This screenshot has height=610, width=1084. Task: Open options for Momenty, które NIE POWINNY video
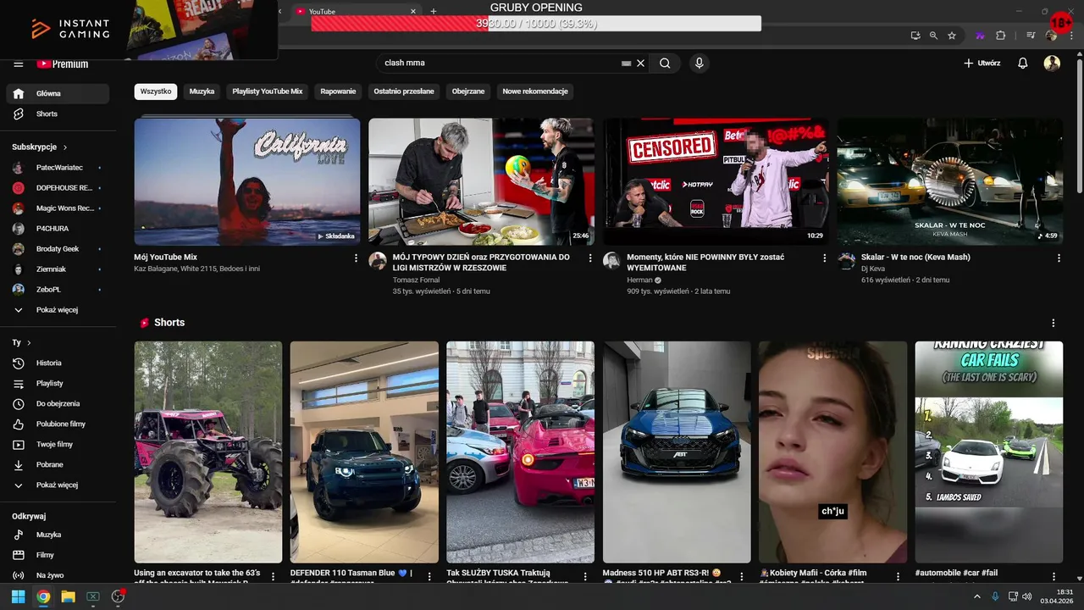[x=825, y=258]
